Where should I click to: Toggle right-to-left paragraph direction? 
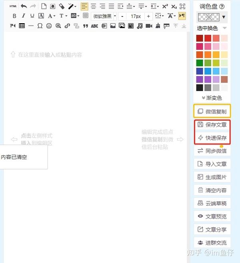[x=13, y=26]
